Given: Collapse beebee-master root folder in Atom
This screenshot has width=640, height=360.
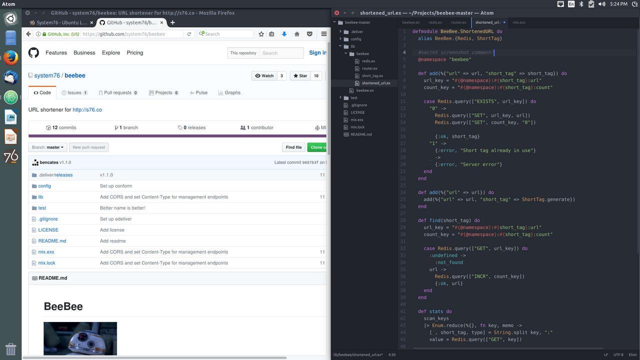Looking at the screenshot, I should [x=334, y=22].
